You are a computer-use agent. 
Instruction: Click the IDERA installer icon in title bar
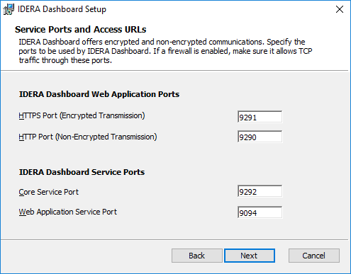[x=9, y=9]
